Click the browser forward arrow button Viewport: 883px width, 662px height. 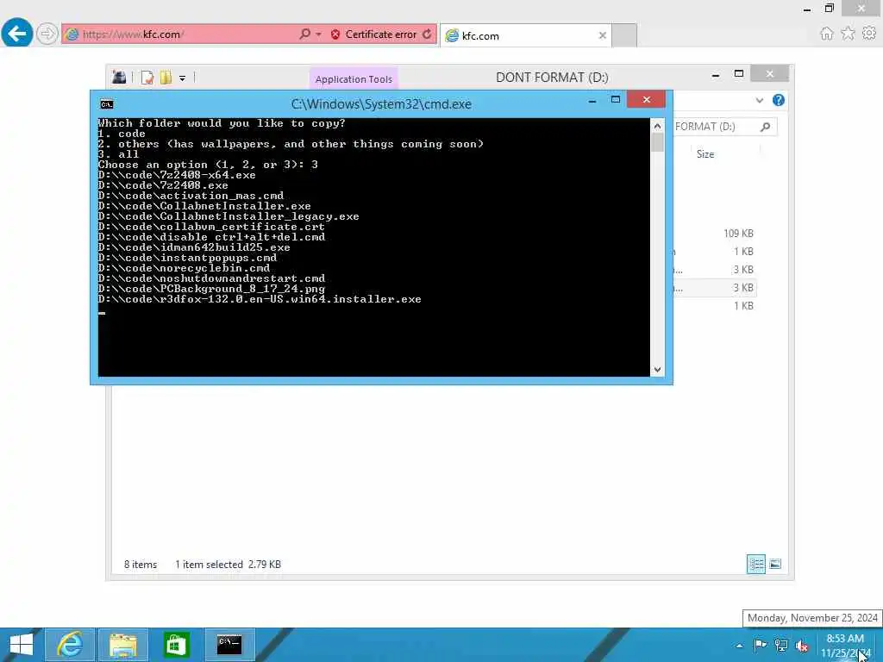(47, 34)
